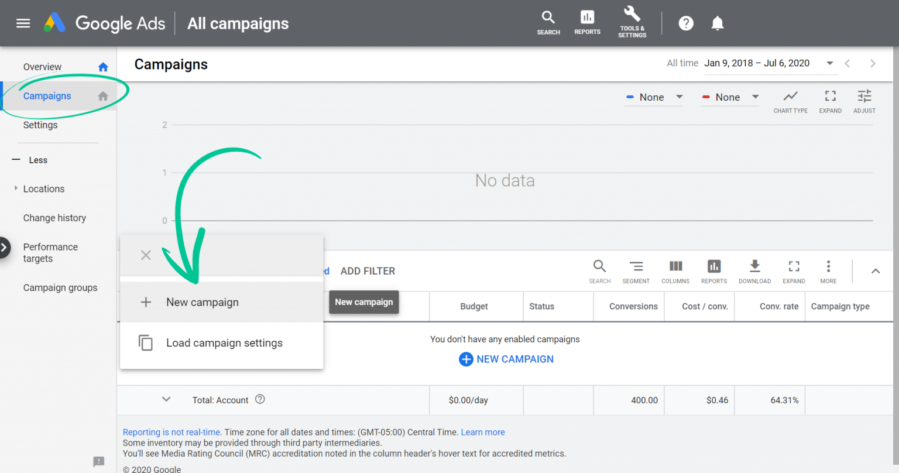Click the Chart Type icon
The width and height of the screenshot is (899, 473).
[x=790, y=100]
